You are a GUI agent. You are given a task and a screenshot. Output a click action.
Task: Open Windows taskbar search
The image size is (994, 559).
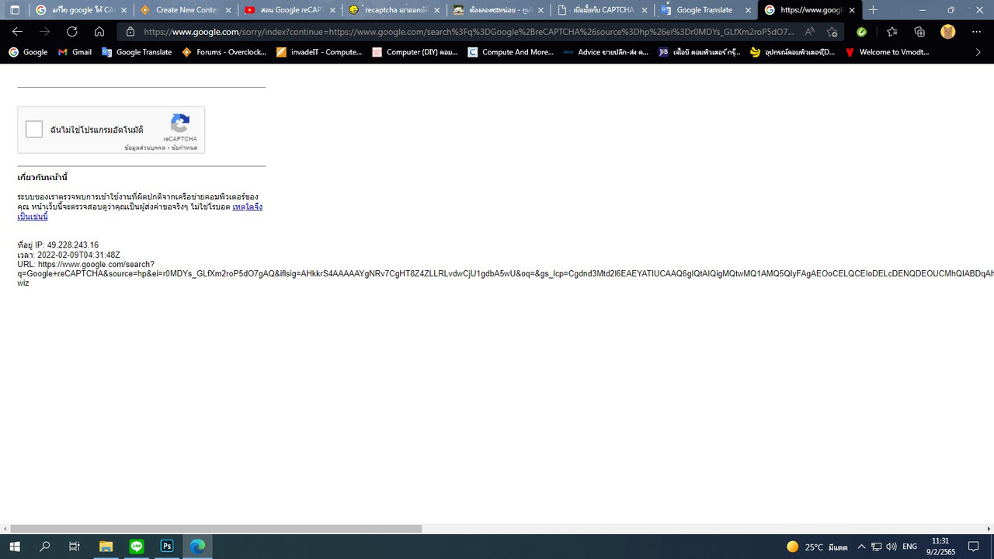(45, 547)
